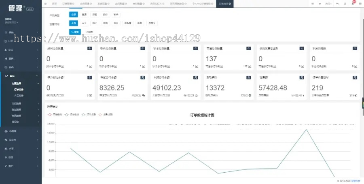Toggle the 订单数量 series in chart legend
Image resolution: width=364 pixels, height=184 pixels.
72,114
